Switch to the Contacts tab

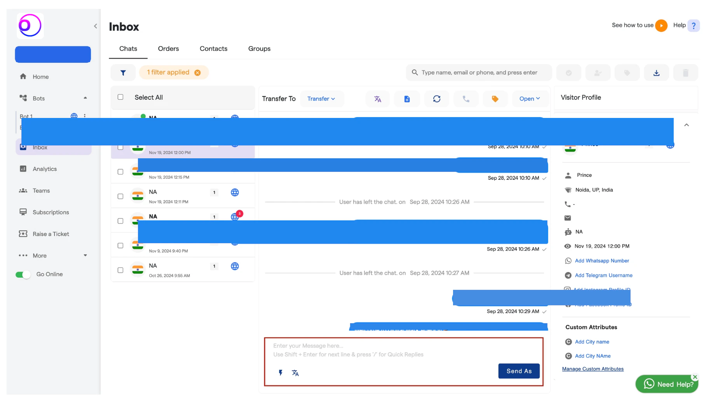[x=213, y=49]
